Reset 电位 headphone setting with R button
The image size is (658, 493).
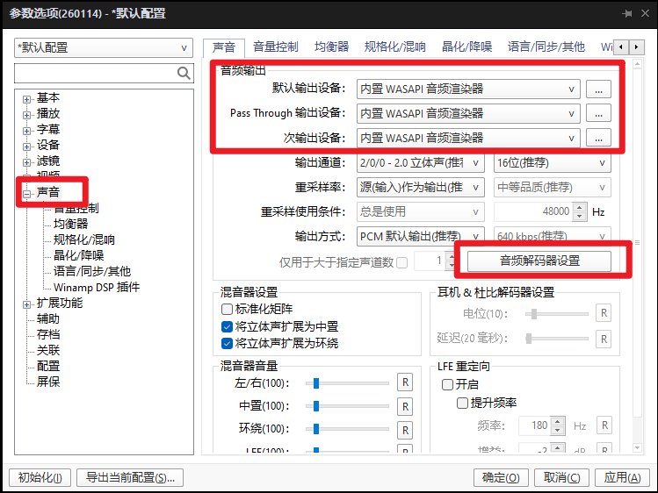tap(604, 313)
